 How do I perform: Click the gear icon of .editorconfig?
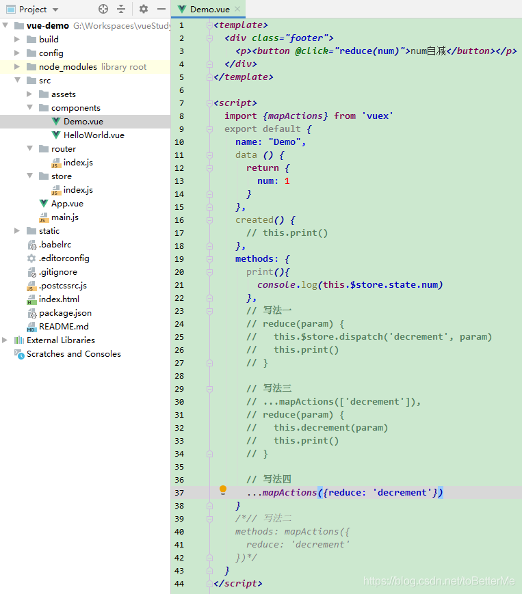pos(31,258)
